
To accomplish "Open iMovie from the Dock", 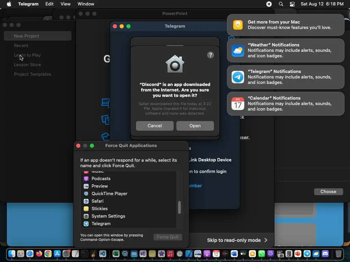I will click(161, 253).
